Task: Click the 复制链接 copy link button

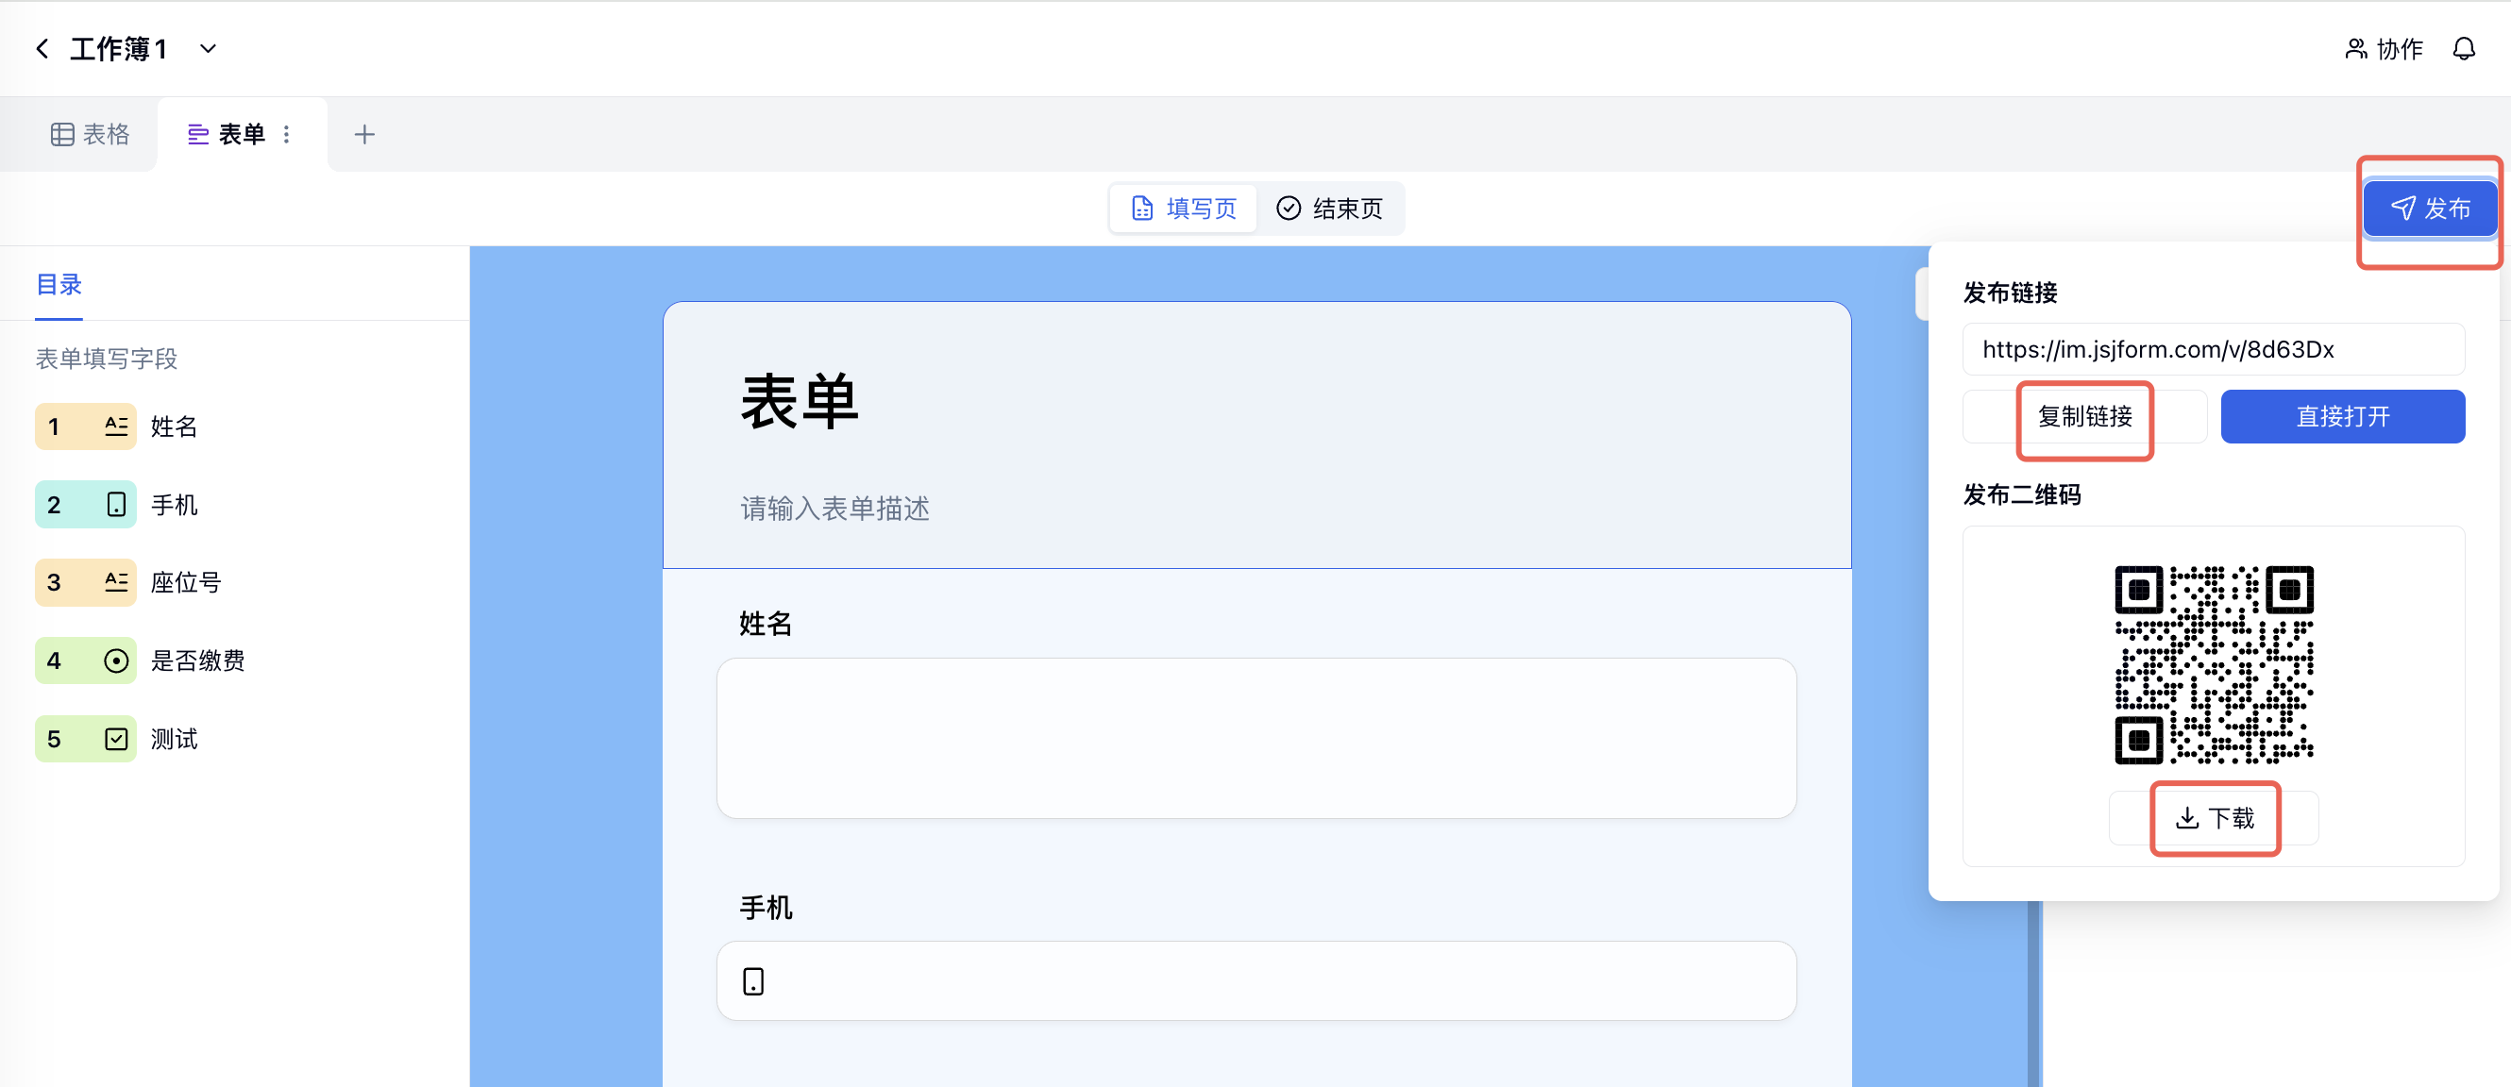Action: 2084,417
